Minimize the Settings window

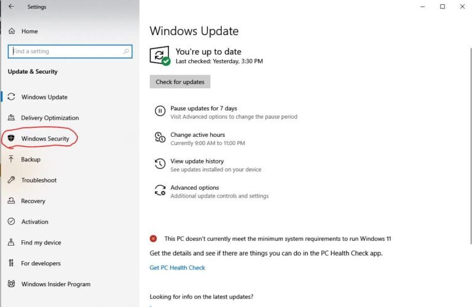pyautogui.click(x=423, y=7)
